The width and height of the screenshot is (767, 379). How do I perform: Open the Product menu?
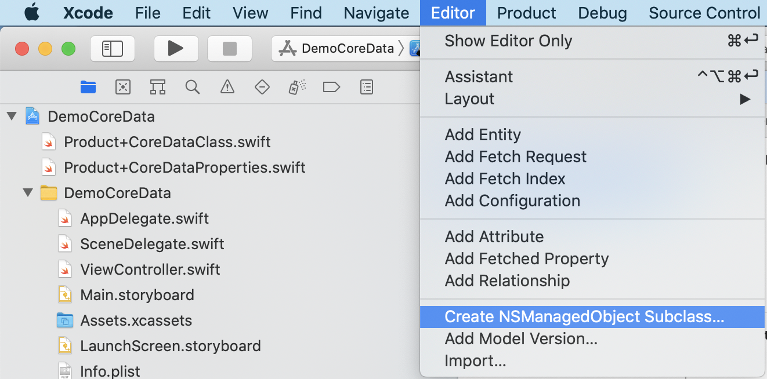526,13
